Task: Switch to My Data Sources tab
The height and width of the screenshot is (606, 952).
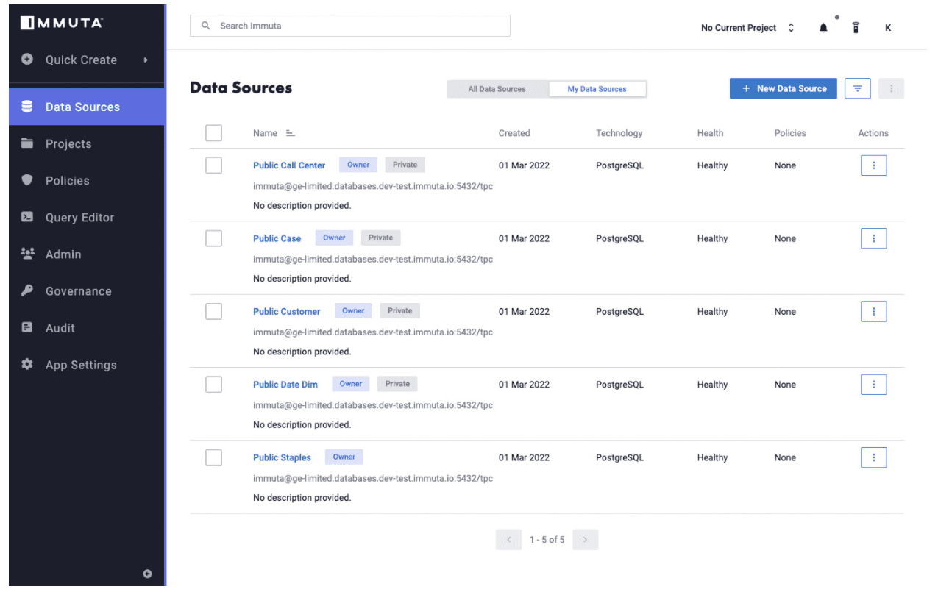Action: click(x=597, y=89)
